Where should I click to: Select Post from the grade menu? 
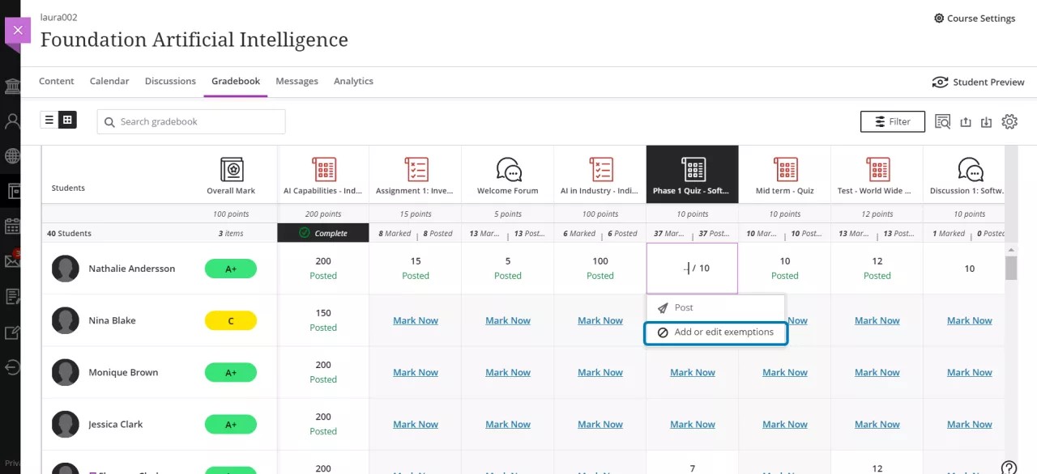click(683, 307)
